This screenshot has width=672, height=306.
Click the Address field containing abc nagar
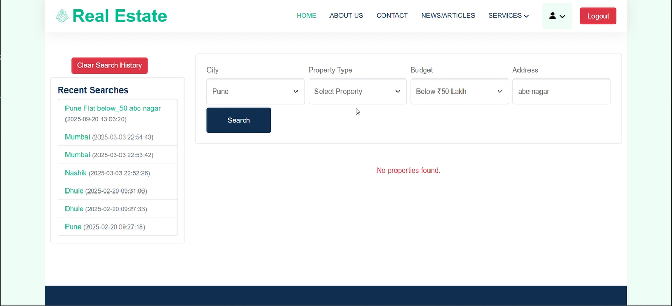tap(561, 91)
